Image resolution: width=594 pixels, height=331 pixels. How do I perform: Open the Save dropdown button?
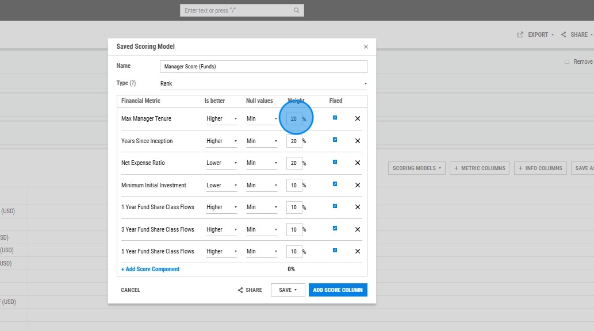288,290
